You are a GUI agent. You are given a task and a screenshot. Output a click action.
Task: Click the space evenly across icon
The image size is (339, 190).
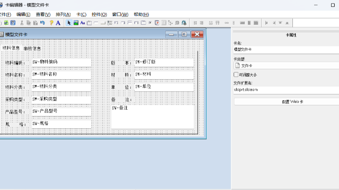(226, 23)
